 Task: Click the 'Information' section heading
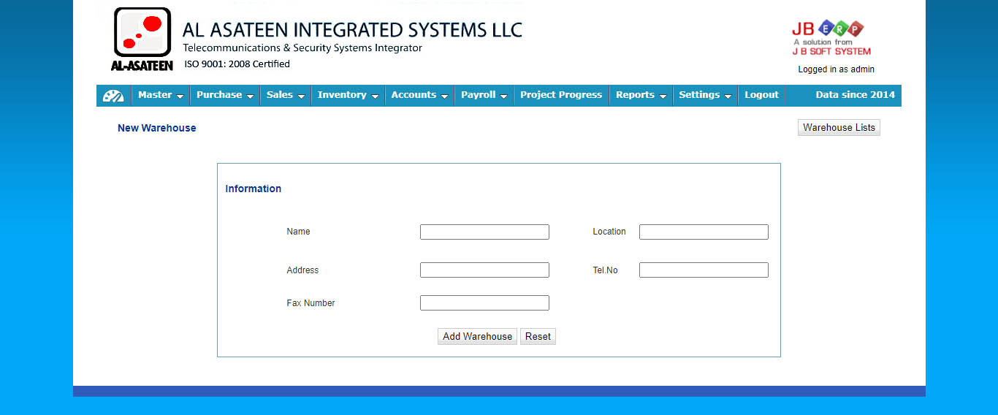tap(253, 189)
